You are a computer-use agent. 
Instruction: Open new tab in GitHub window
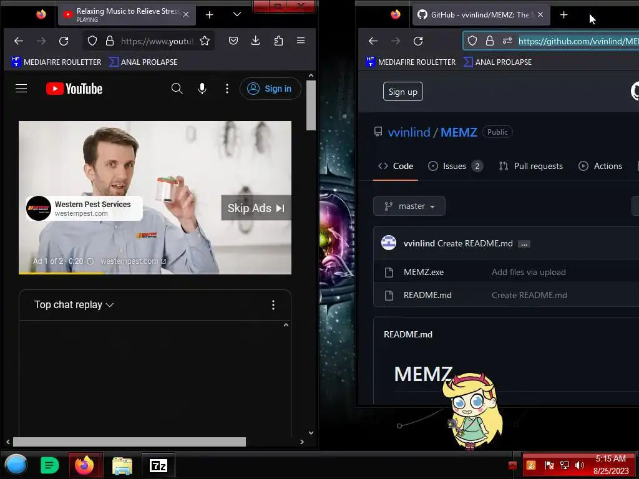pyautogui.click(x=563, y=15)
